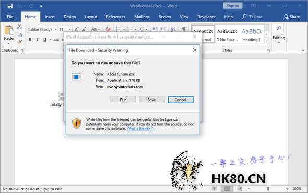Toggle Italic formatting
This screenshot has height=193, width=308.
coord(37,40)
